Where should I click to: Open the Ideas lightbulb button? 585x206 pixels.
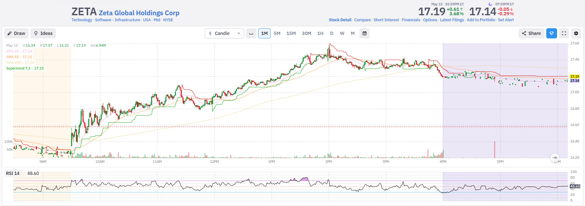(x=43, y=33)
